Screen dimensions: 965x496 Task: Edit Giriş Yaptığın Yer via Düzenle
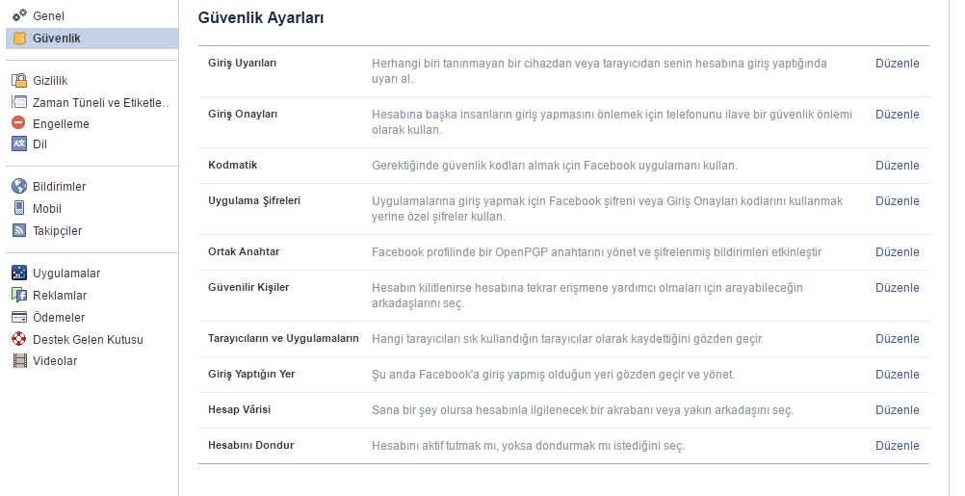coord(898,375)
